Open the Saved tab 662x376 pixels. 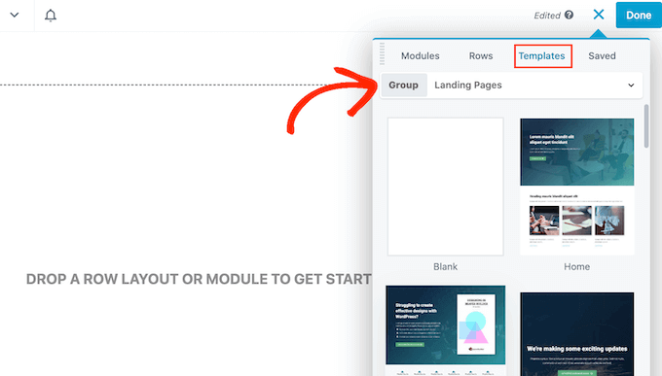[x=602, y=55]
